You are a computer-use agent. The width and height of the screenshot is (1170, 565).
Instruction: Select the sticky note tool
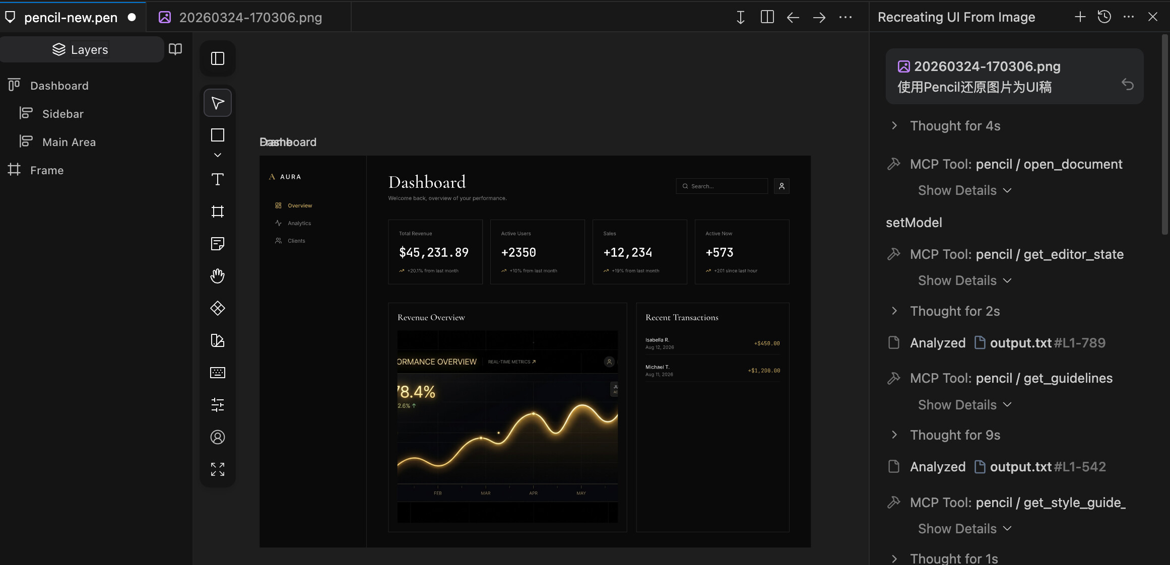click(x=218, y=244)
